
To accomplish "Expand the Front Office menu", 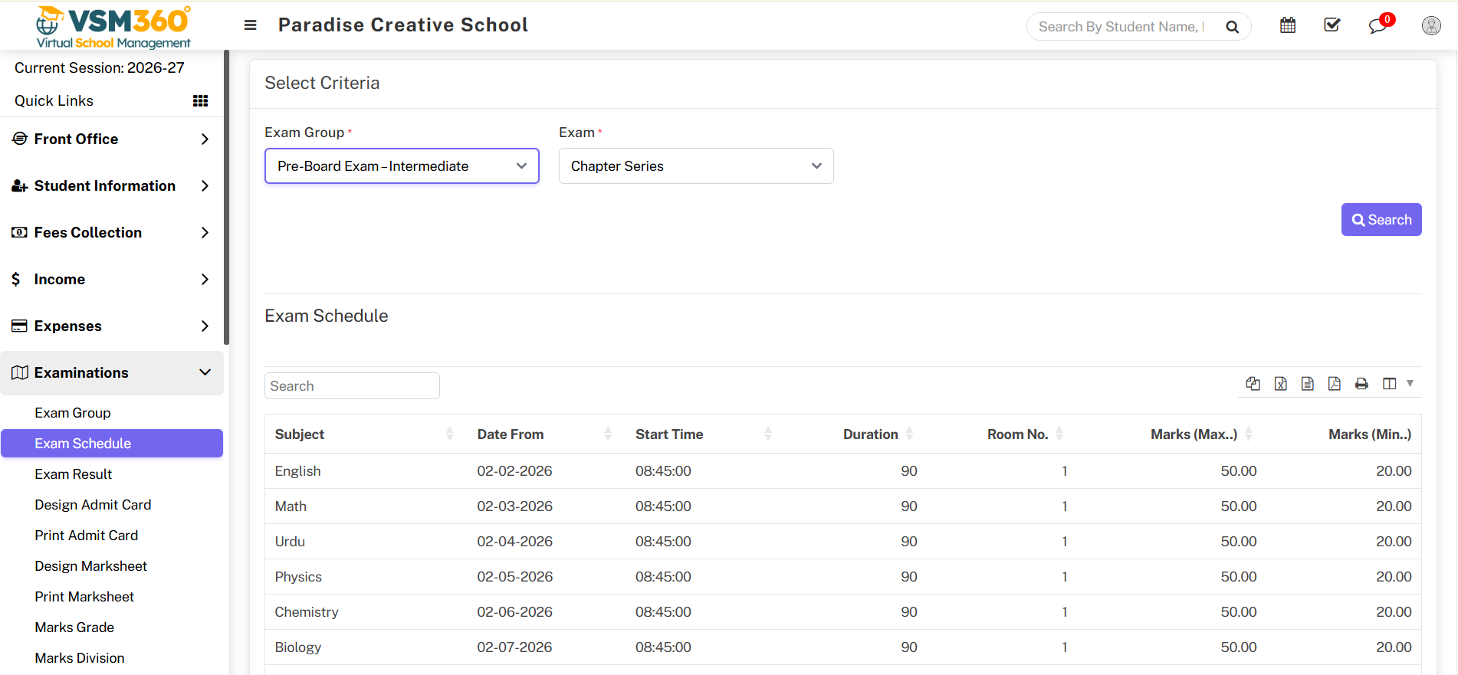I will 111,139.
